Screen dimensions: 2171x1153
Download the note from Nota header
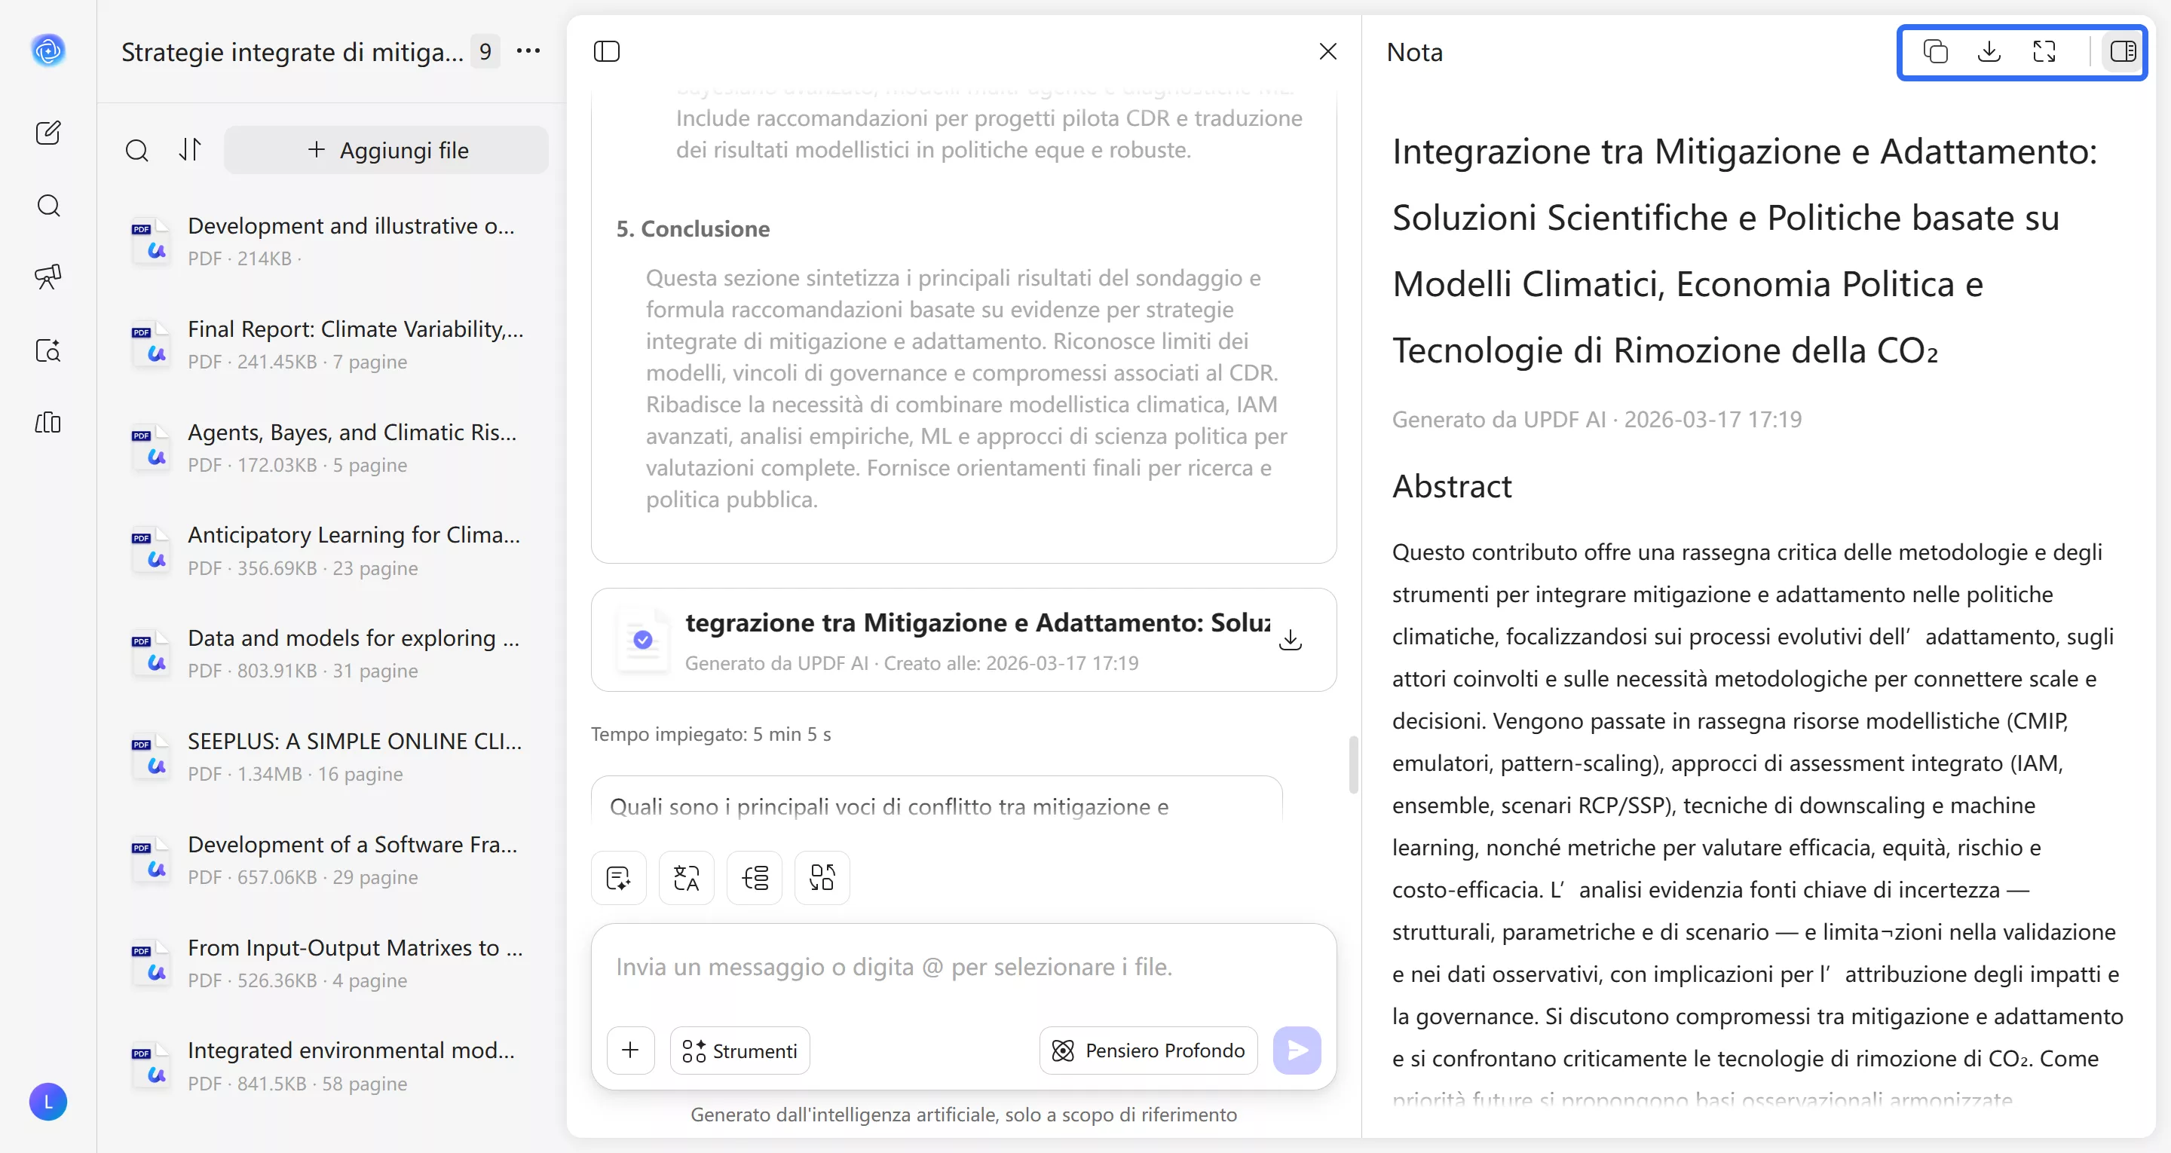tap(1989, 51)
